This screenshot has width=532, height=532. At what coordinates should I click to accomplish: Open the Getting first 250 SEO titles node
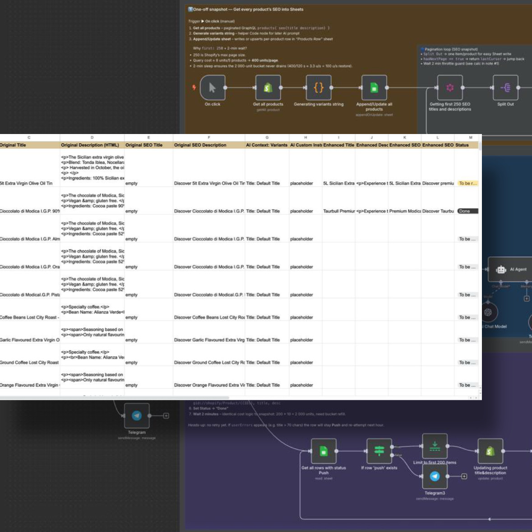pyautogui.click(x=450, y=88)
